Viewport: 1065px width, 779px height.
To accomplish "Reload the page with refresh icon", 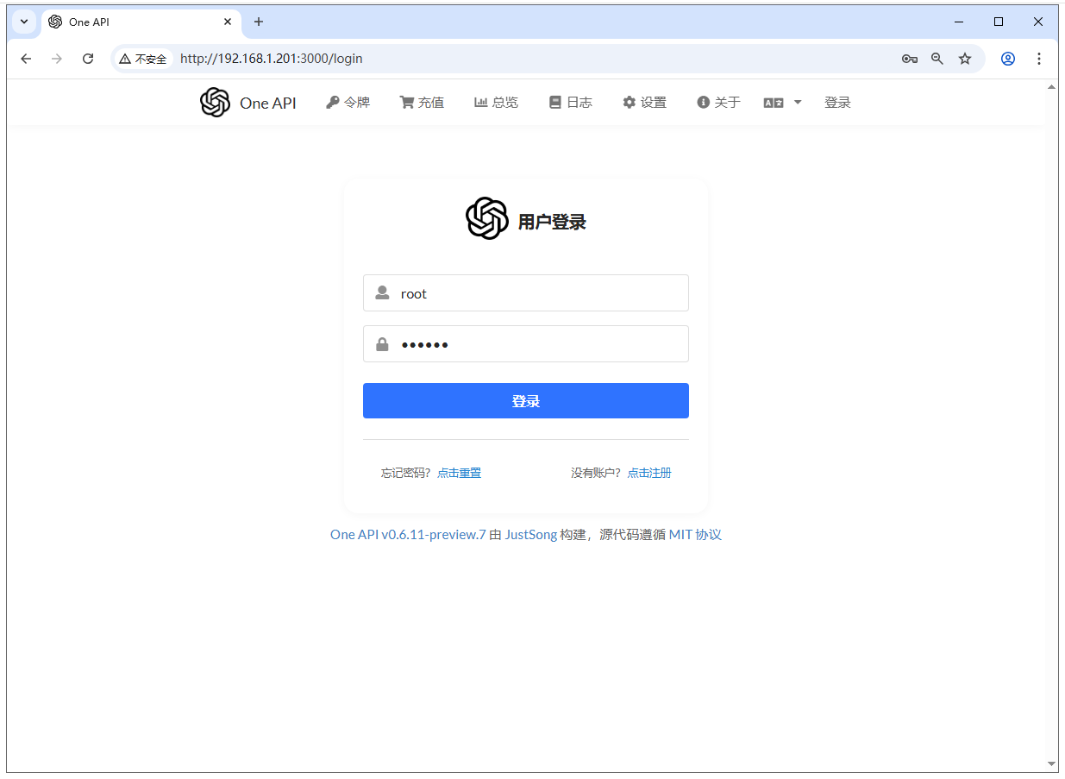I will [x=88, y=59].
